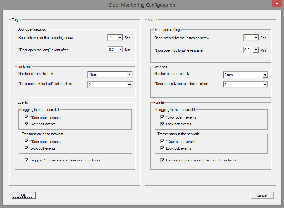Image resolution: width=284 pixels, height=208 pixels.
Task: Expand the Target number of turns to lock dropdown
Action: (129, 74)
